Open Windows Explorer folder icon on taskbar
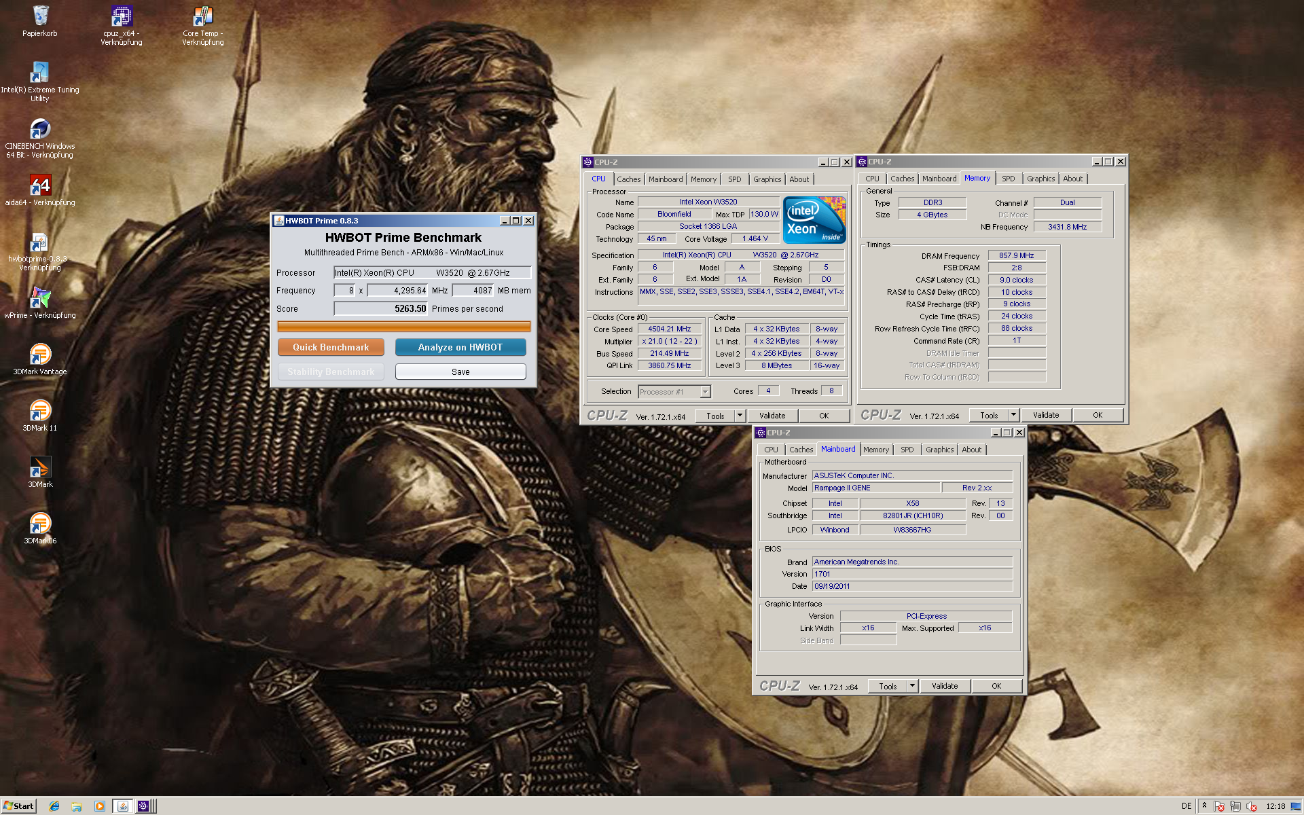 click(77, 806)
